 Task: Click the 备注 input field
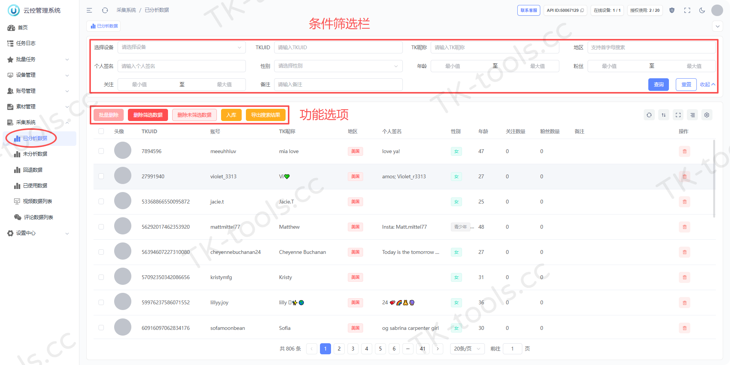point(338,84)
